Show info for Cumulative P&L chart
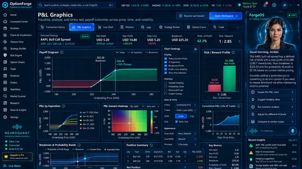302x169 pixels. pos(239,106)
